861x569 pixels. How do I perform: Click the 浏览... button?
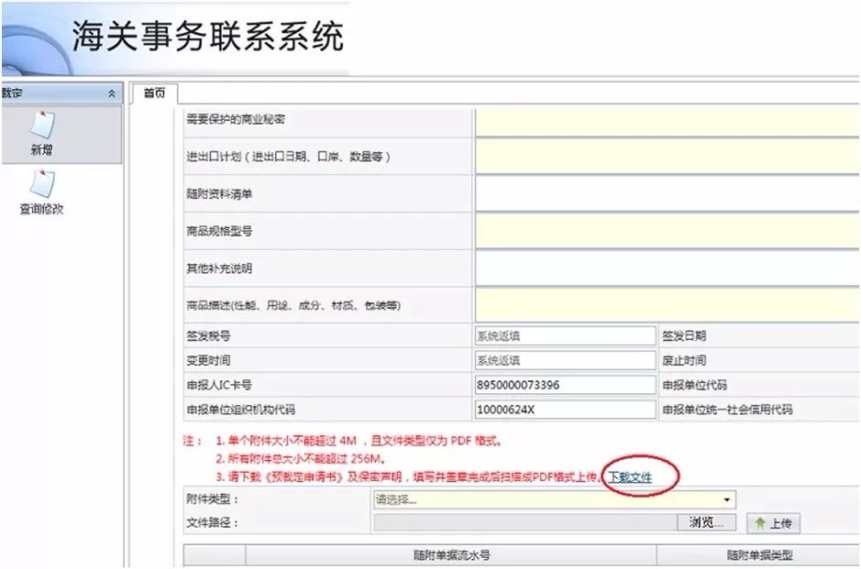click(x=706, y=522)
